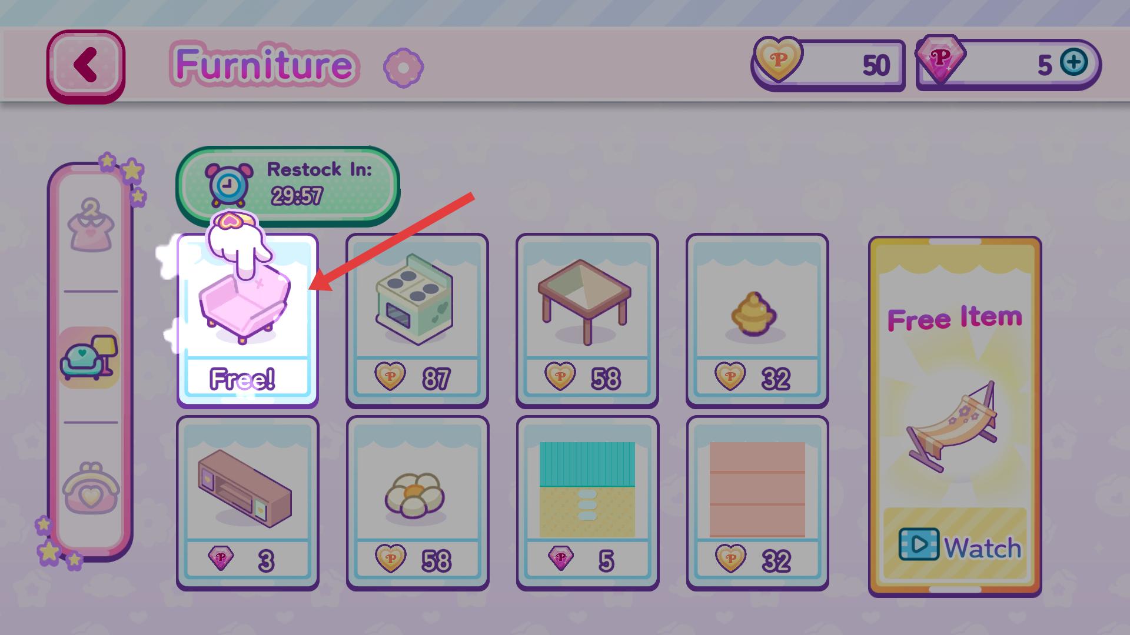Select the pink wallpaper priced 32
This screenshot has height=635, width=1130.
point(757,503)
